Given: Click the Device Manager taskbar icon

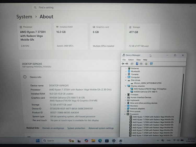Looking at the screenshot, I should click(x=120, y=141).
